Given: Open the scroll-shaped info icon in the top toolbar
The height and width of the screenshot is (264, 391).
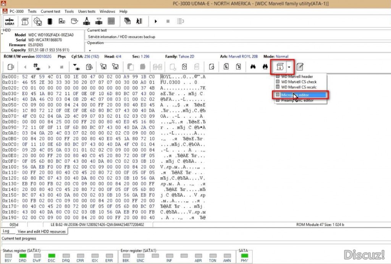Looking at the screenshot, I should coord(25,21).
